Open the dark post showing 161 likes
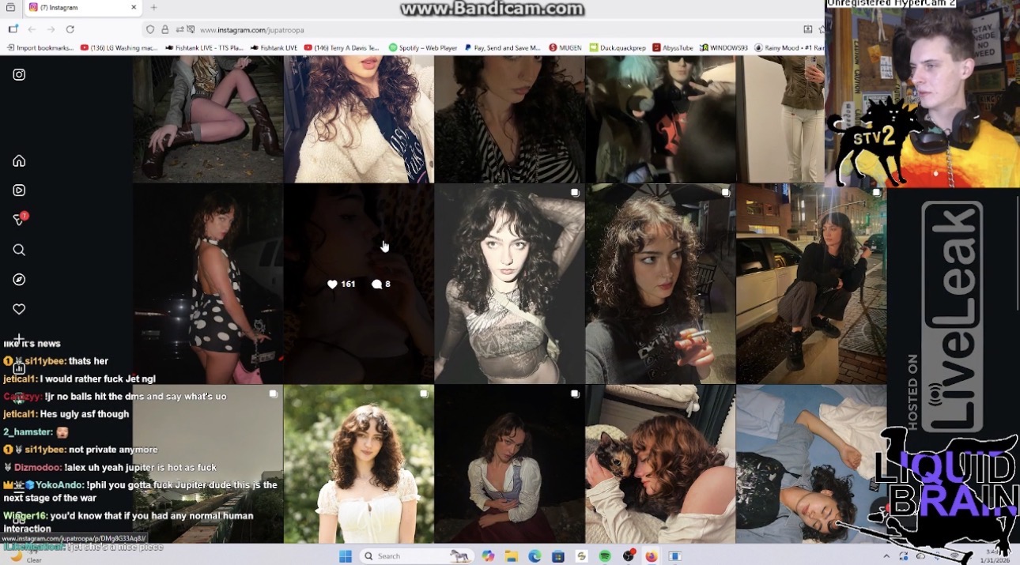The height and width of the screenshot is (565, 1020). tap(358, 284)
